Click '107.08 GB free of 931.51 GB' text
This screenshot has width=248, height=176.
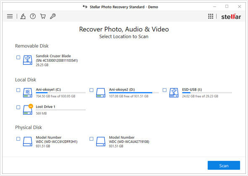pyautogui.click(x=129, y=96)
